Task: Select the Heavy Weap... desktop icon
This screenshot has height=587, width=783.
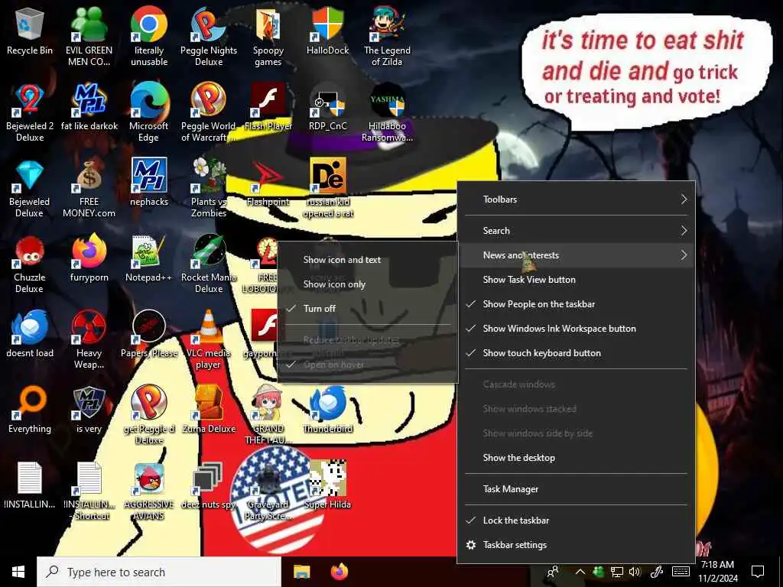Action: (x=89, y=340)
